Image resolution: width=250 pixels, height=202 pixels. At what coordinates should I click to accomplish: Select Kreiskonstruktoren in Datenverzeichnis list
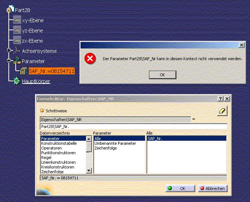[63, 167]
